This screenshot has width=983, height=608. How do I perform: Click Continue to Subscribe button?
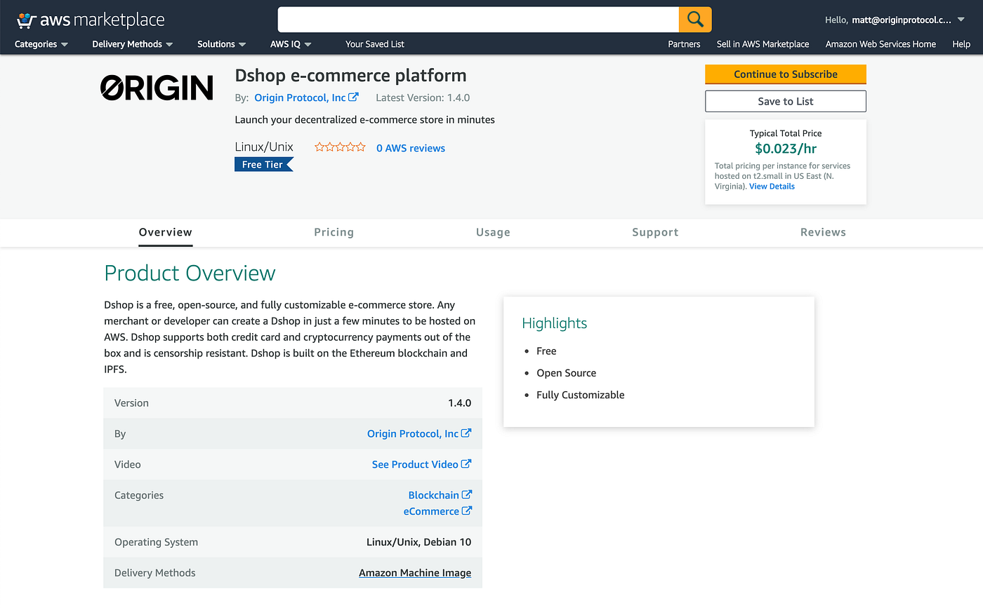786,74
